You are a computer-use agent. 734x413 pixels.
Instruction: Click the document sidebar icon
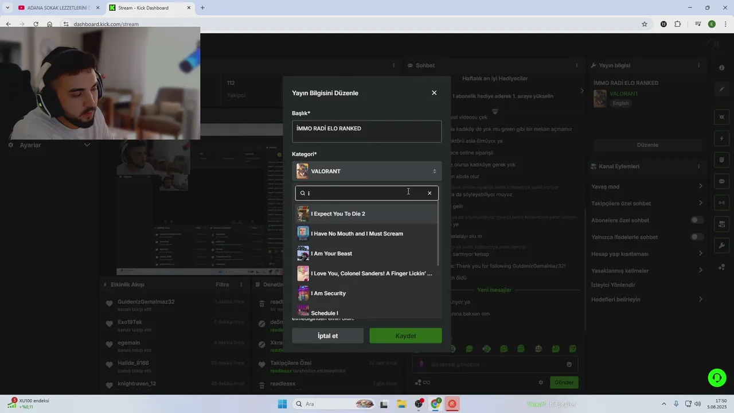coord(722,160)
